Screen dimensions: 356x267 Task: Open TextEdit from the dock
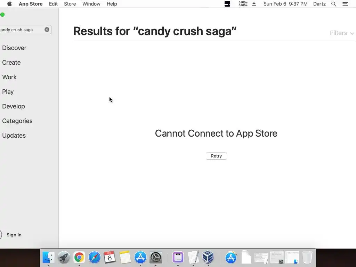click(x=193, y=257)
